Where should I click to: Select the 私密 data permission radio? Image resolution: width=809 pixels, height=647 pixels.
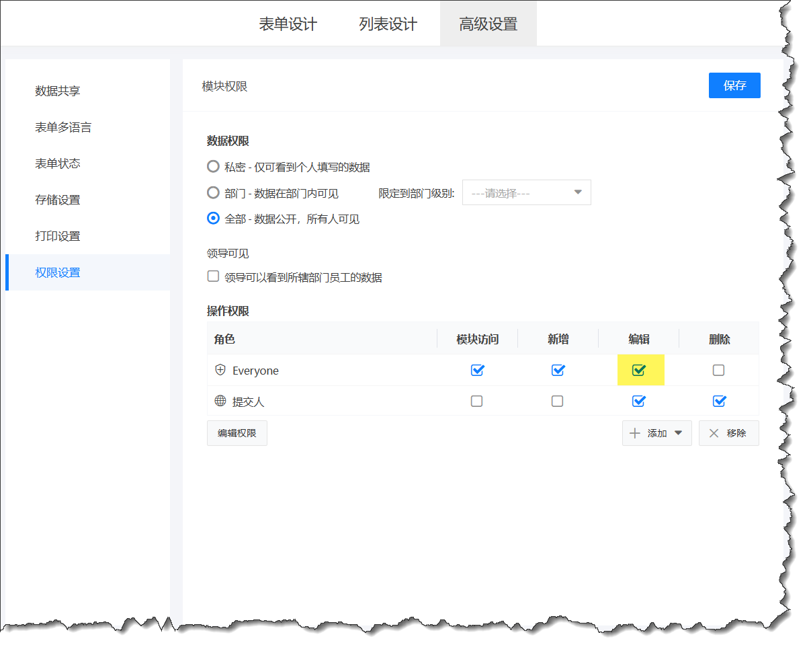click(213, 166)
